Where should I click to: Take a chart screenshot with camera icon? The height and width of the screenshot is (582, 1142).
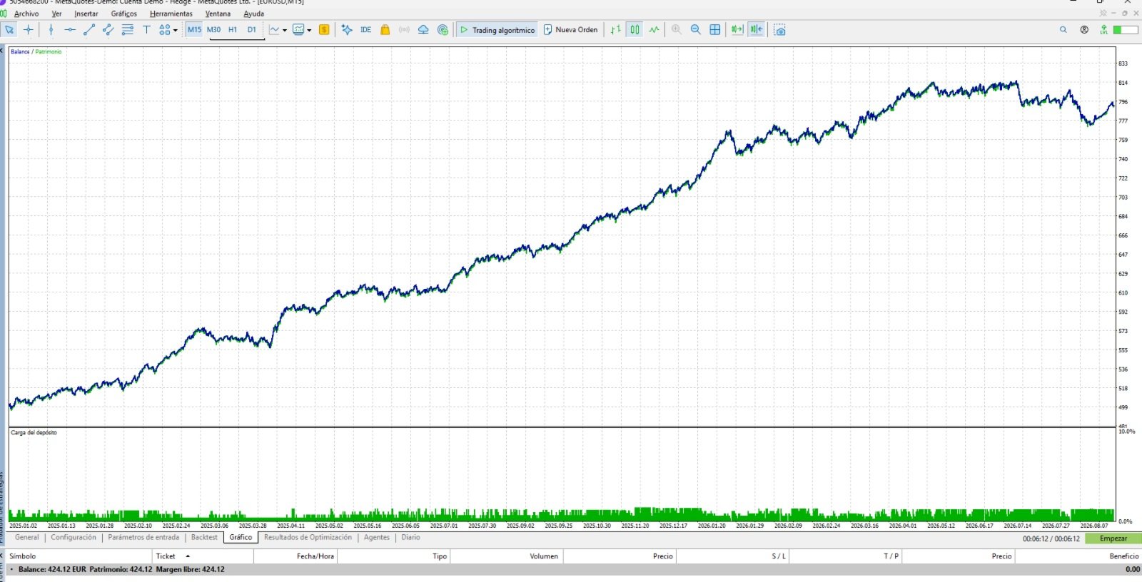pyautogui.click(x=780, y=30)
